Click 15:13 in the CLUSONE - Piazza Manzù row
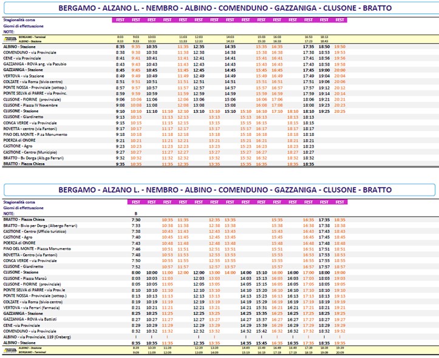This screenshot has width=439, height=358. (x=261, y=279)
